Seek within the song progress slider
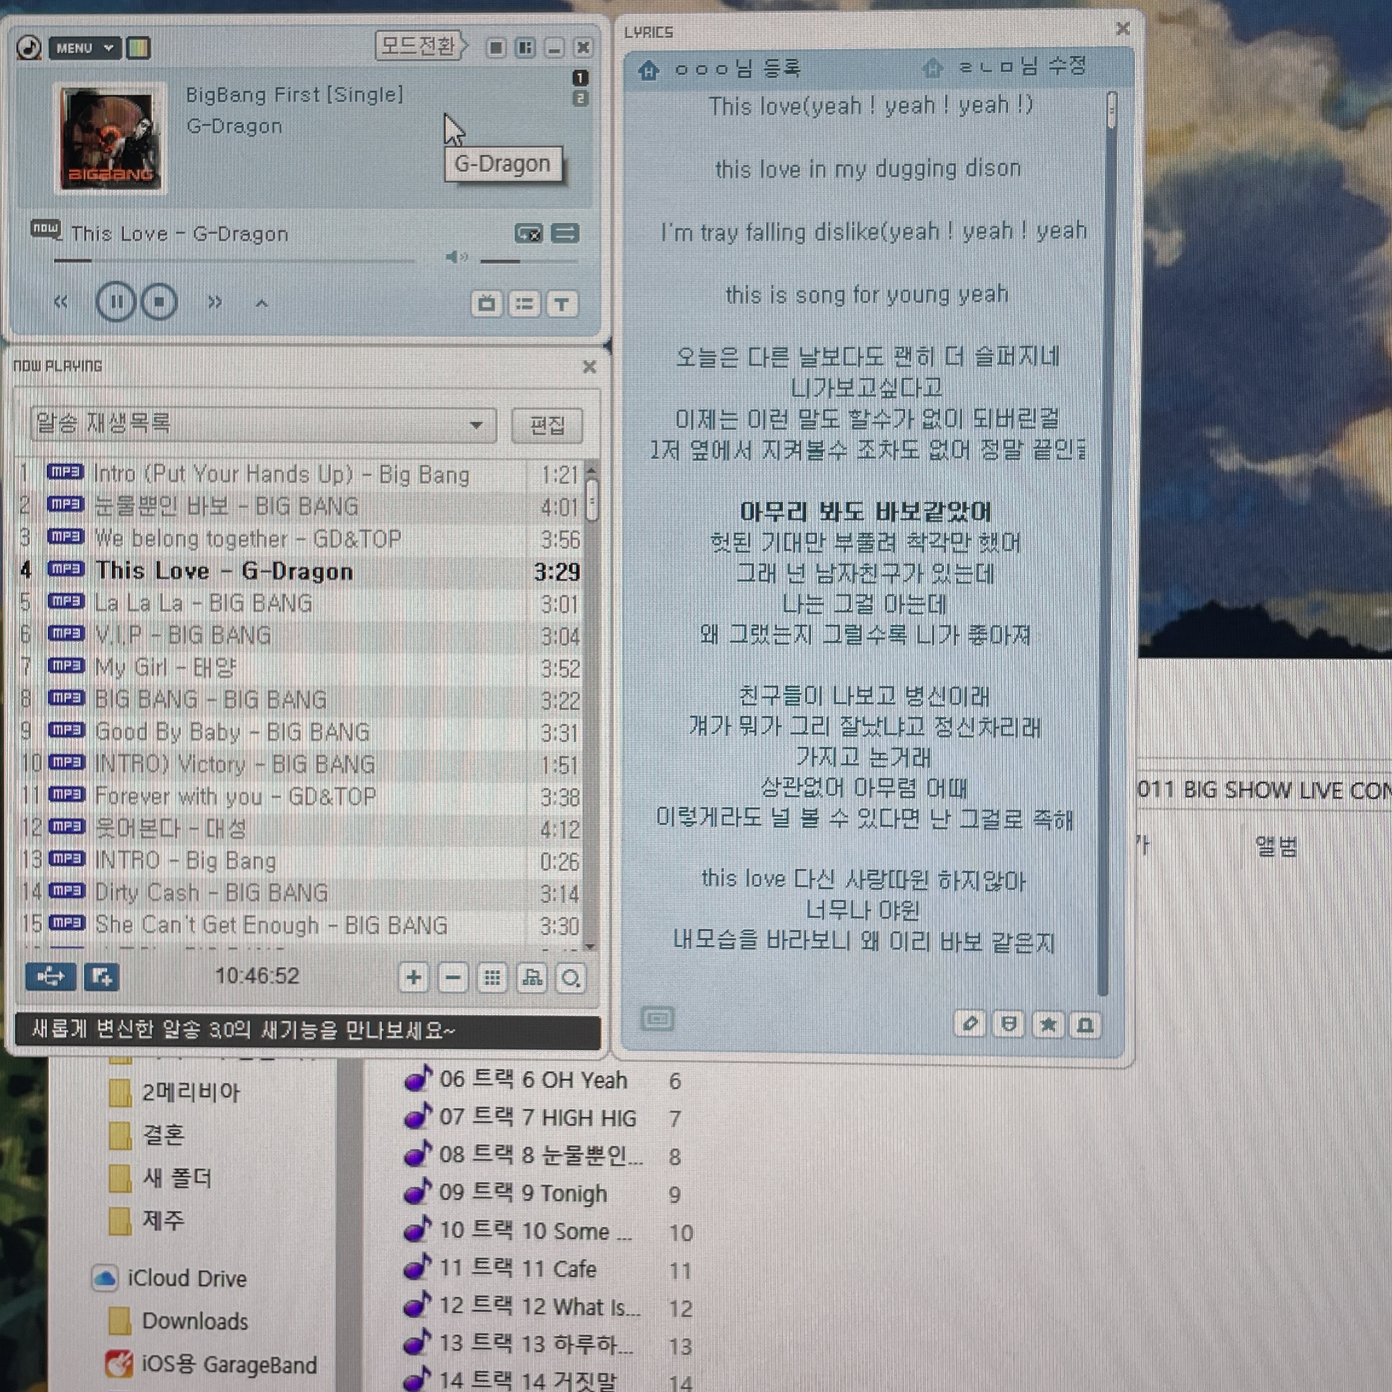 234,260
